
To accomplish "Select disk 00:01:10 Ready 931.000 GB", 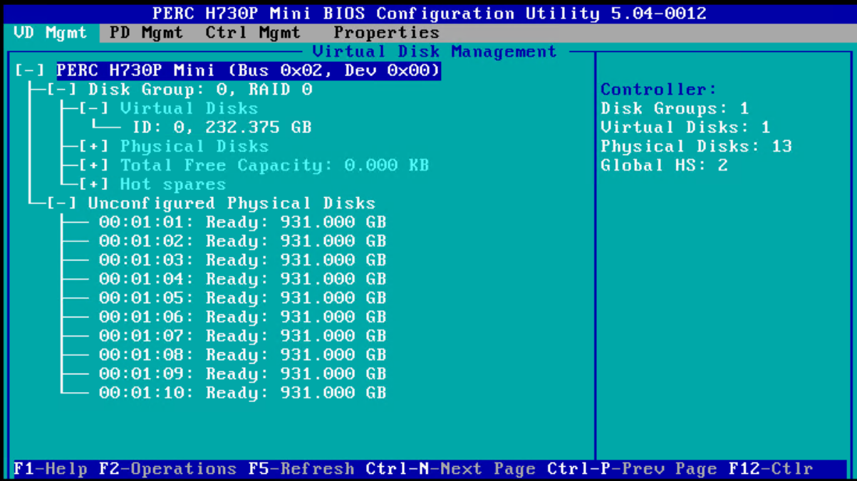I will tap(242, 393).
